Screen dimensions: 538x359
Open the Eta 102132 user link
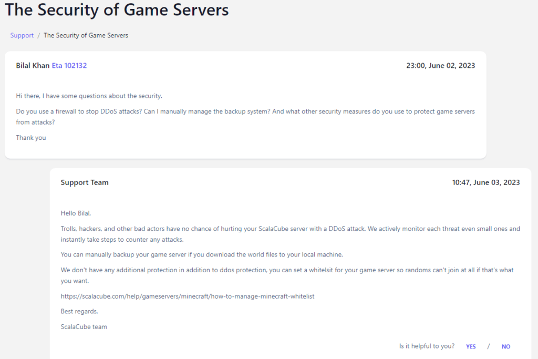click(69, 66)
